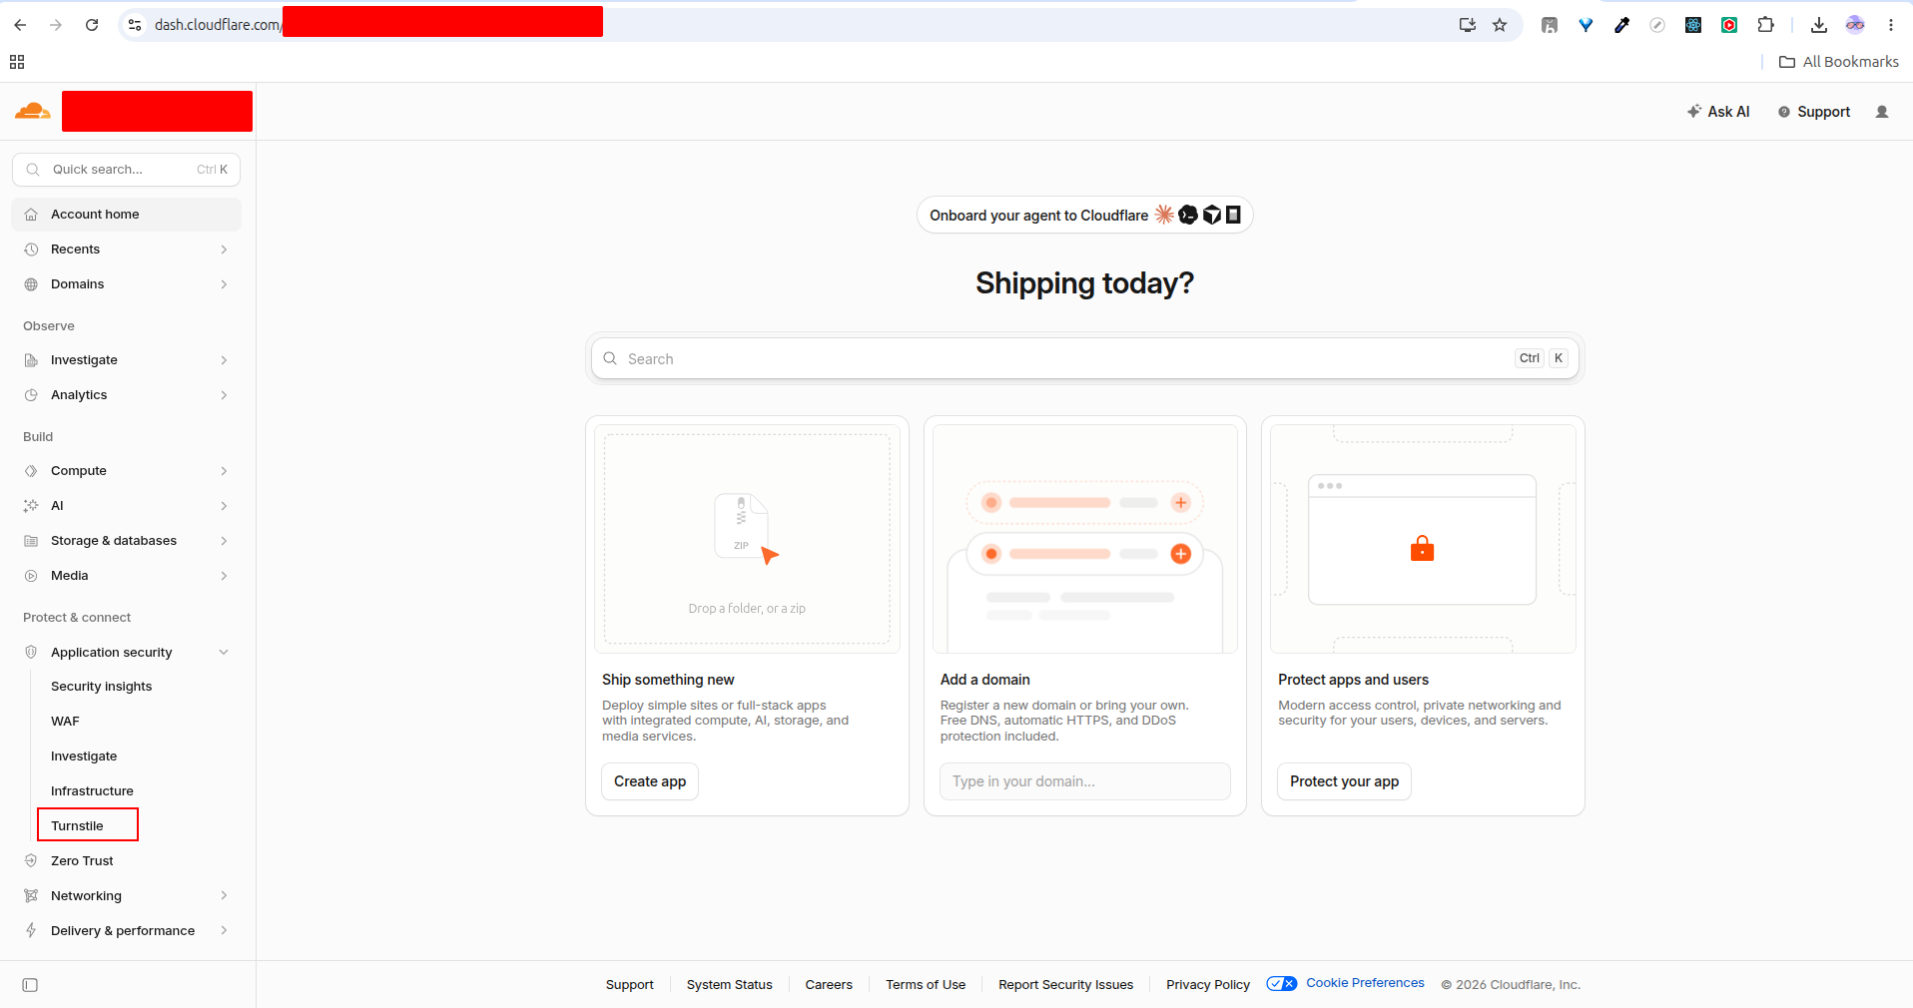This screenshot has width=1913, height=1008.
Task: Reload the page with refresh icon
Action: 92,25
